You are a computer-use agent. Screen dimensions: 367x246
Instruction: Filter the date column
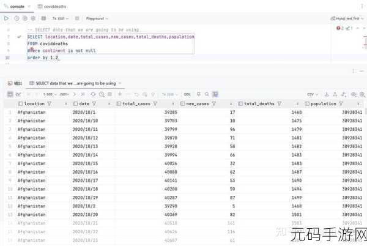94,103
